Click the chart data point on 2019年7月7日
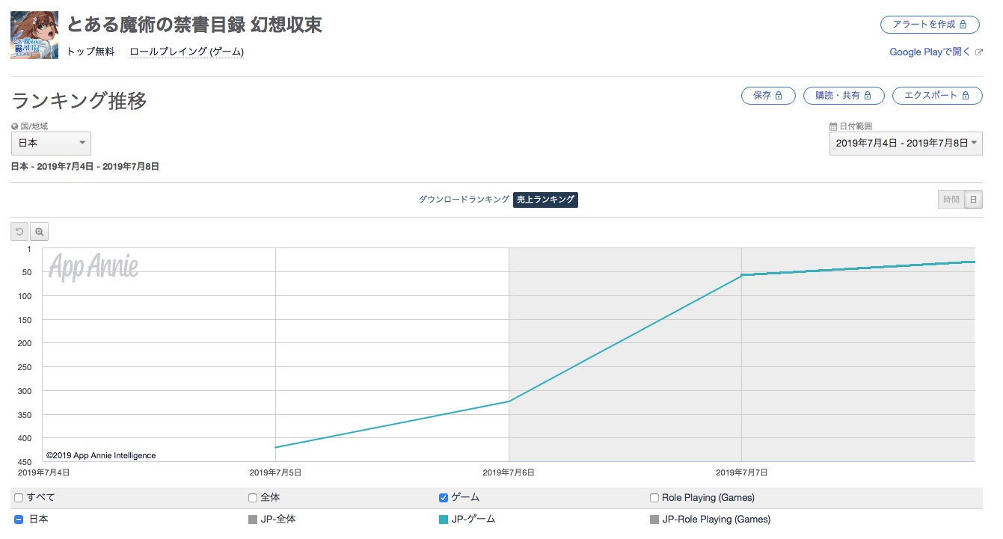Viewport: 1003px width, 539px height. pyautogui.click(x=742, y=275)
